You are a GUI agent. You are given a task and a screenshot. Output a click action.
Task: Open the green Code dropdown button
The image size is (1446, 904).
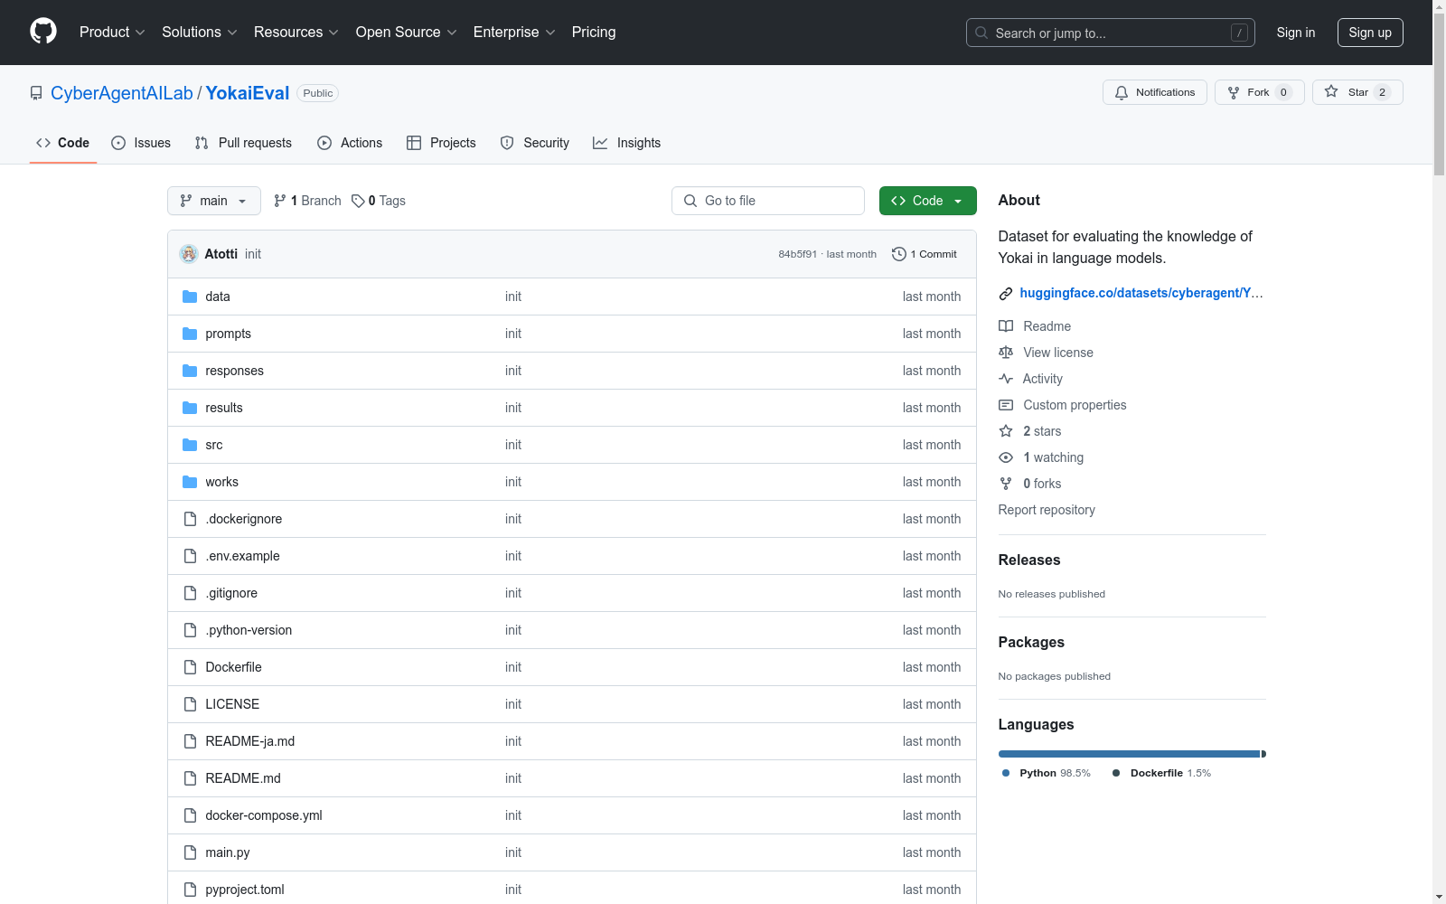click(x=927, y=201)
